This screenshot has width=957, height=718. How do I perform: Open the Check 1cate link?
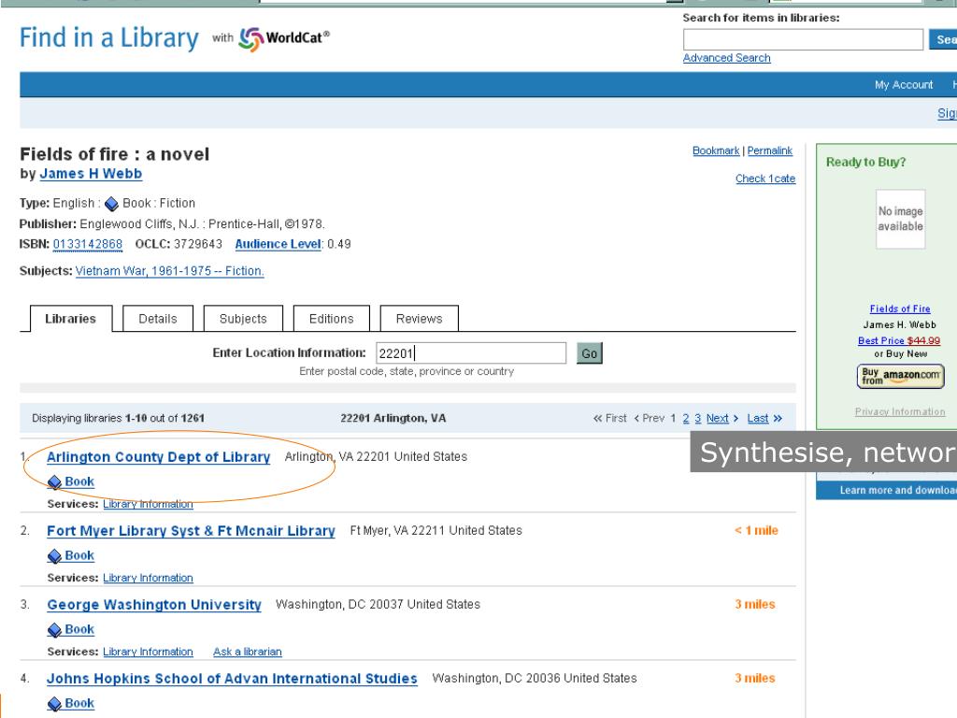[x=765, y=179]
